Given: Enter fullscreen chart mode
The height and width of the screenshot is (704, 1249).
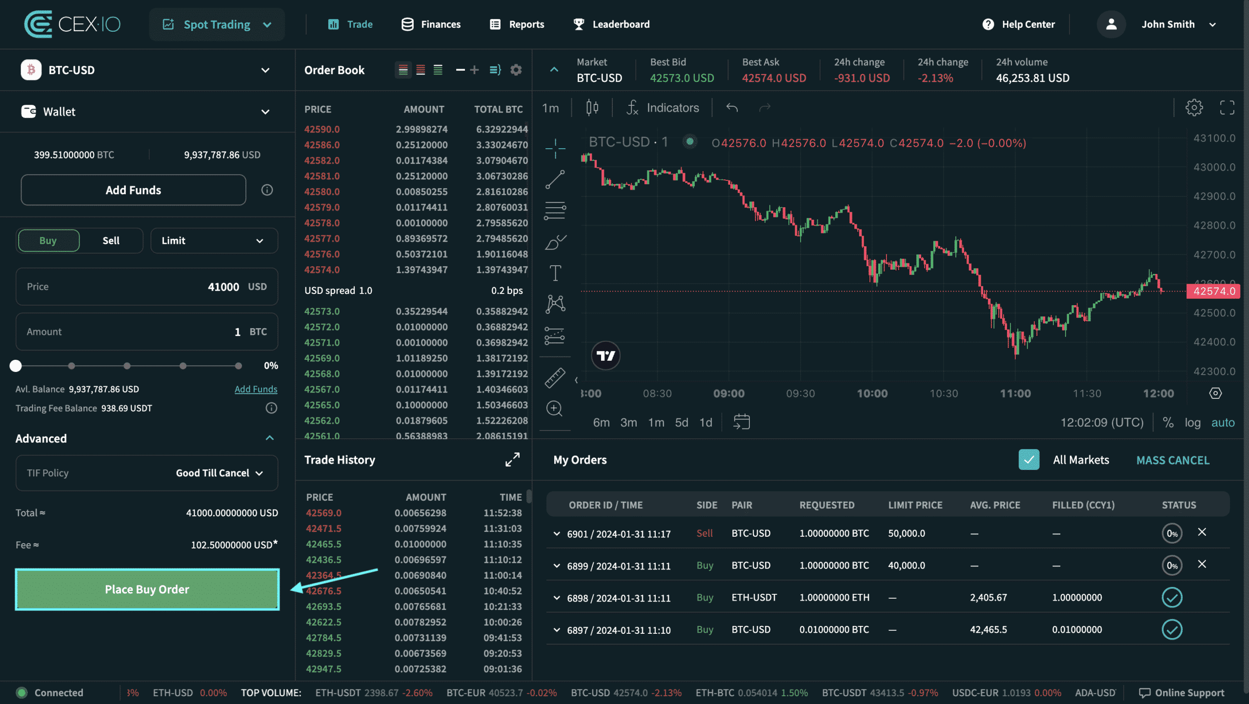Looking at the screenshot, I should click(1227, 108).
